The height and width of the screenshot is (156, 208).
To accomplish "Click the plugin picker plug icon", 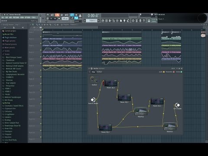I will pos(124,21).
